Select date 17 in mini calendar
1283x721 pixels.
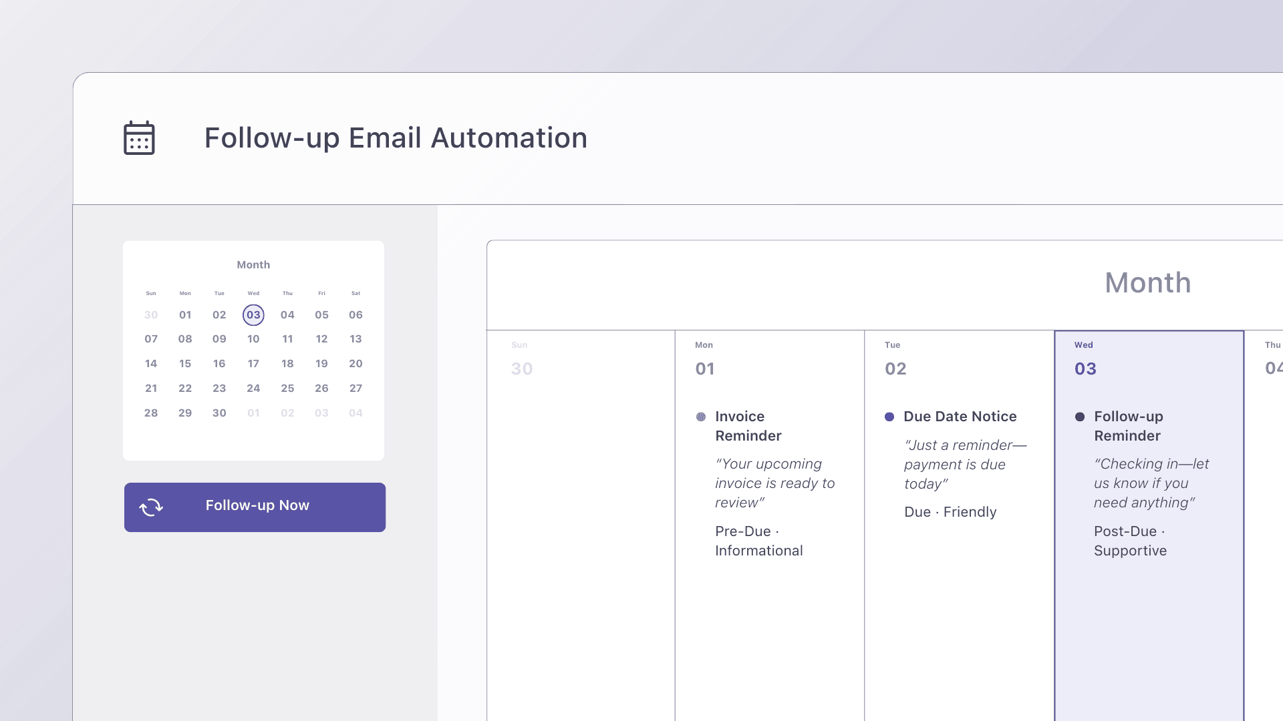point(253,364)
